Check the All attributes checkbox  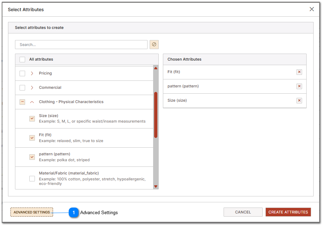point(22,59)
